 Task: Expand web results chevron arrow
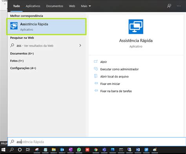pyautogui.click(x=80, y=45)
